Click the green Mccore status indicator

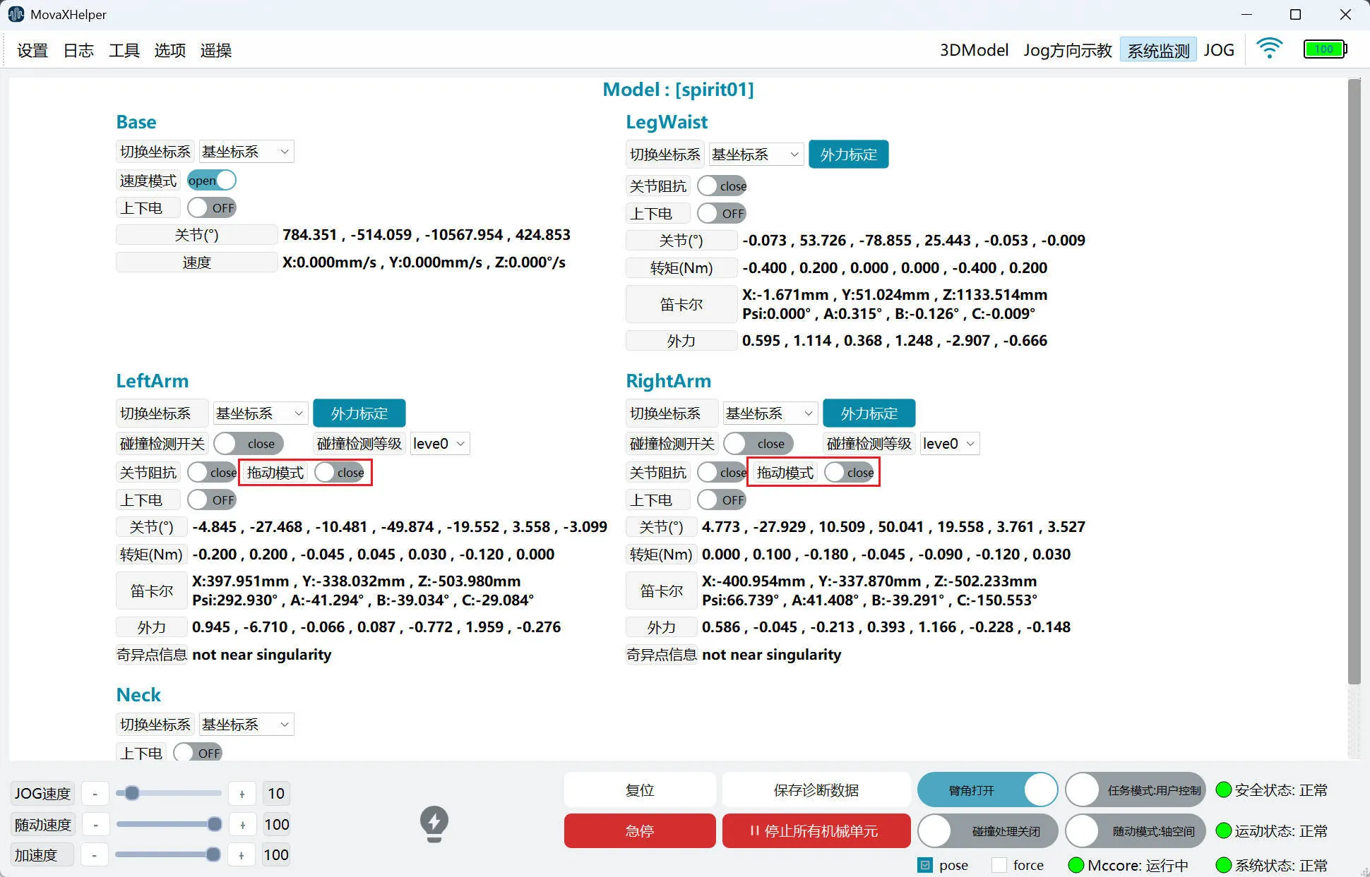point(1076,865)
